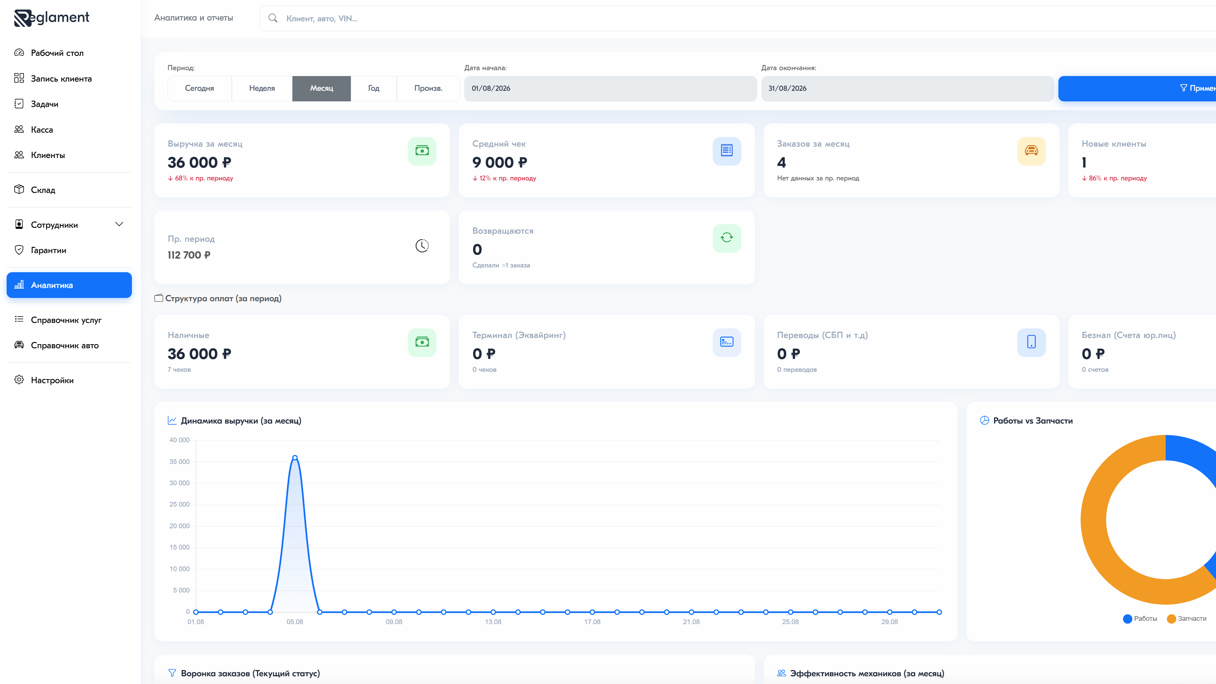Click the people icon beside Эффективность механиков
1216x684 pixels.
pos(782,673)
